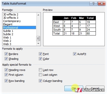Click the Cancel button
This screenshot has height=94, width=107.
coord(95,88)
